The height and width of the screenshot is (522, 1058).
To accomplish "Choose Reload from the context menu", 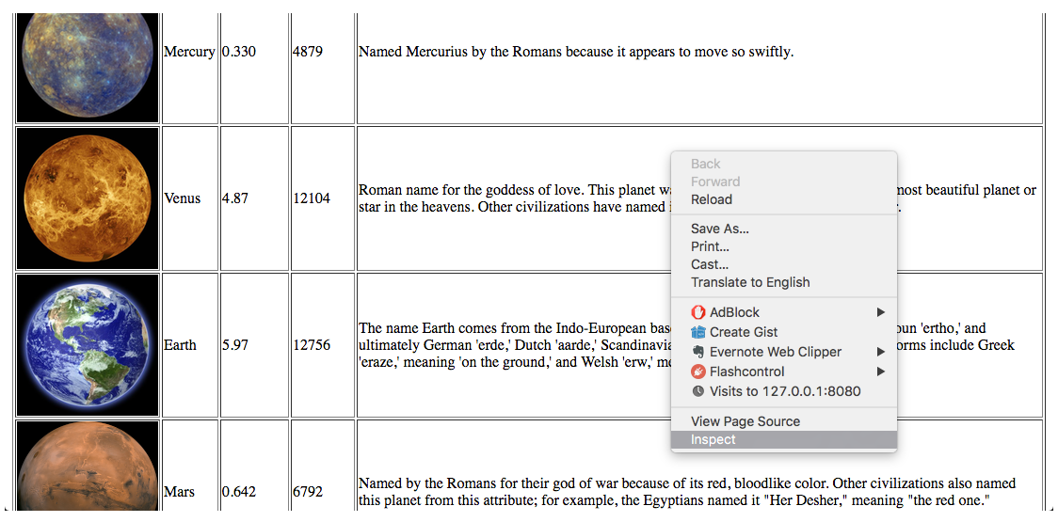I will [784, 199].
